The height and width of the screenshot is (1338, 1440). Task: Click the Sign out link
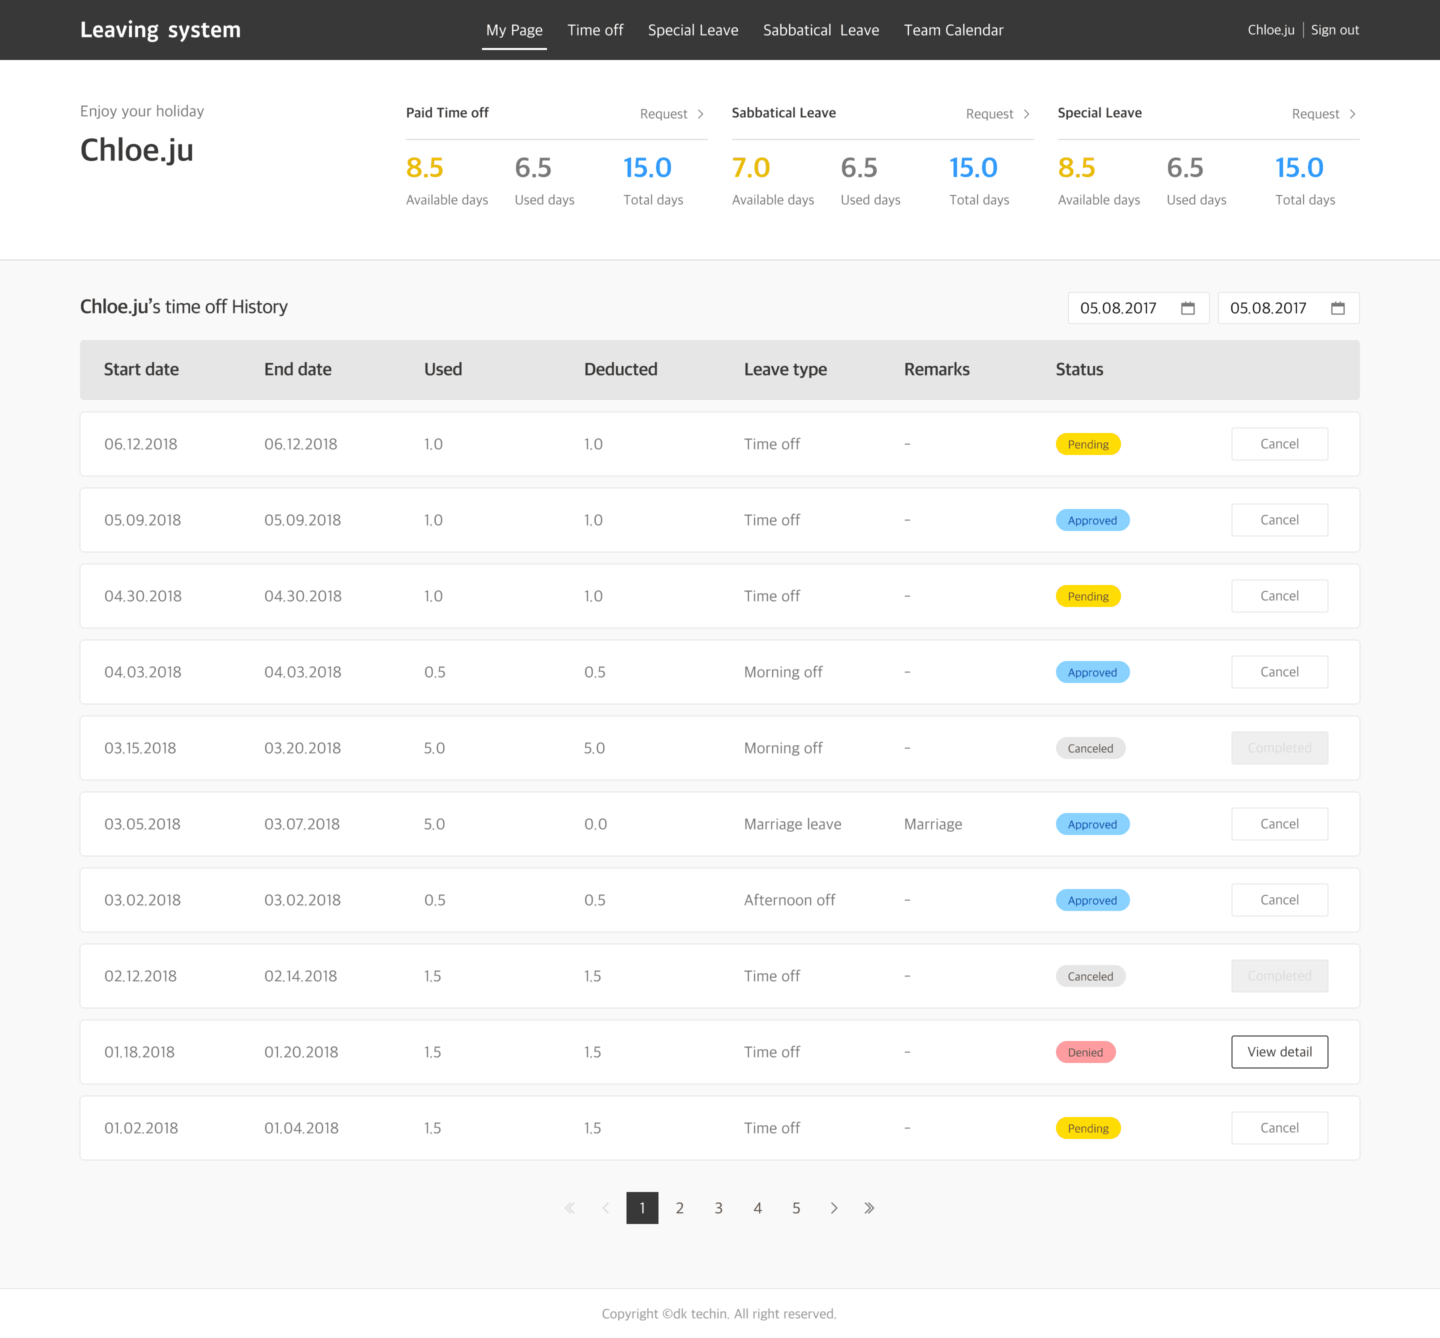[x=1334, y=29]
